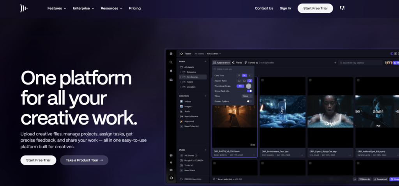Check the DRP_Environment_Test.psd card checkbox
This screenshot has height=186, width=399.
tap(262, 80)
